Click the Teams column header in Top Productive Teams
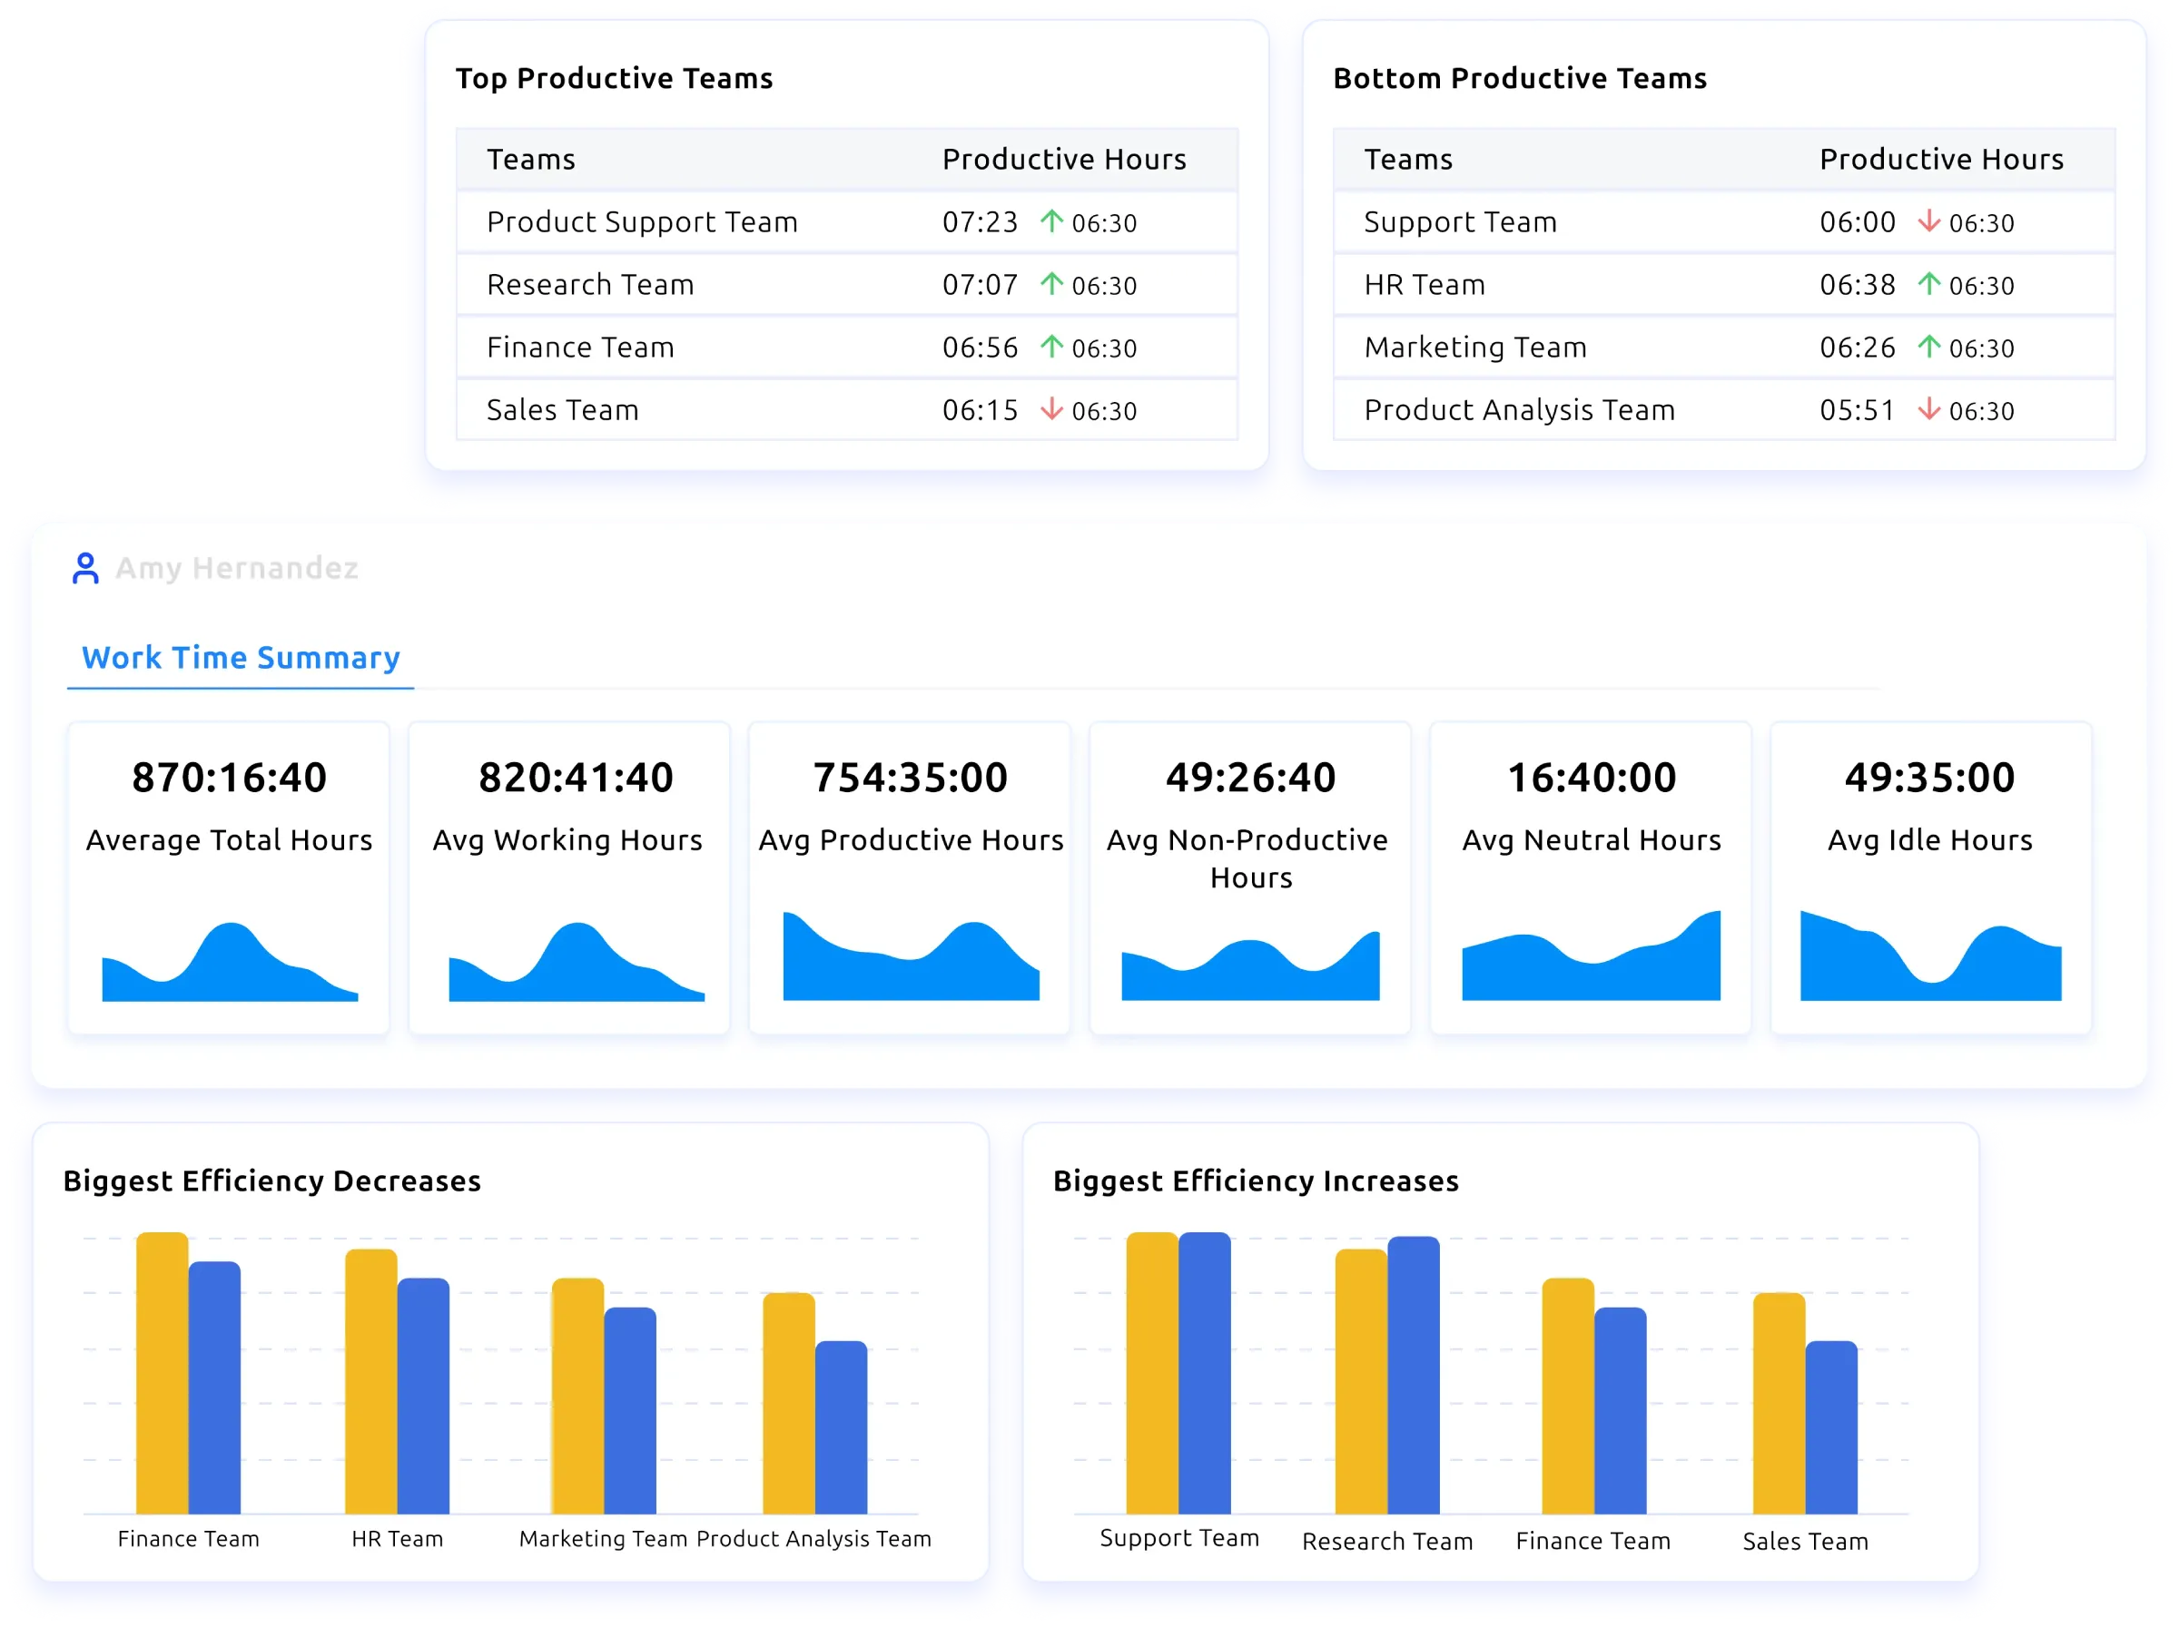Viewport: 2179px width, 1627px height. [531, 159]
